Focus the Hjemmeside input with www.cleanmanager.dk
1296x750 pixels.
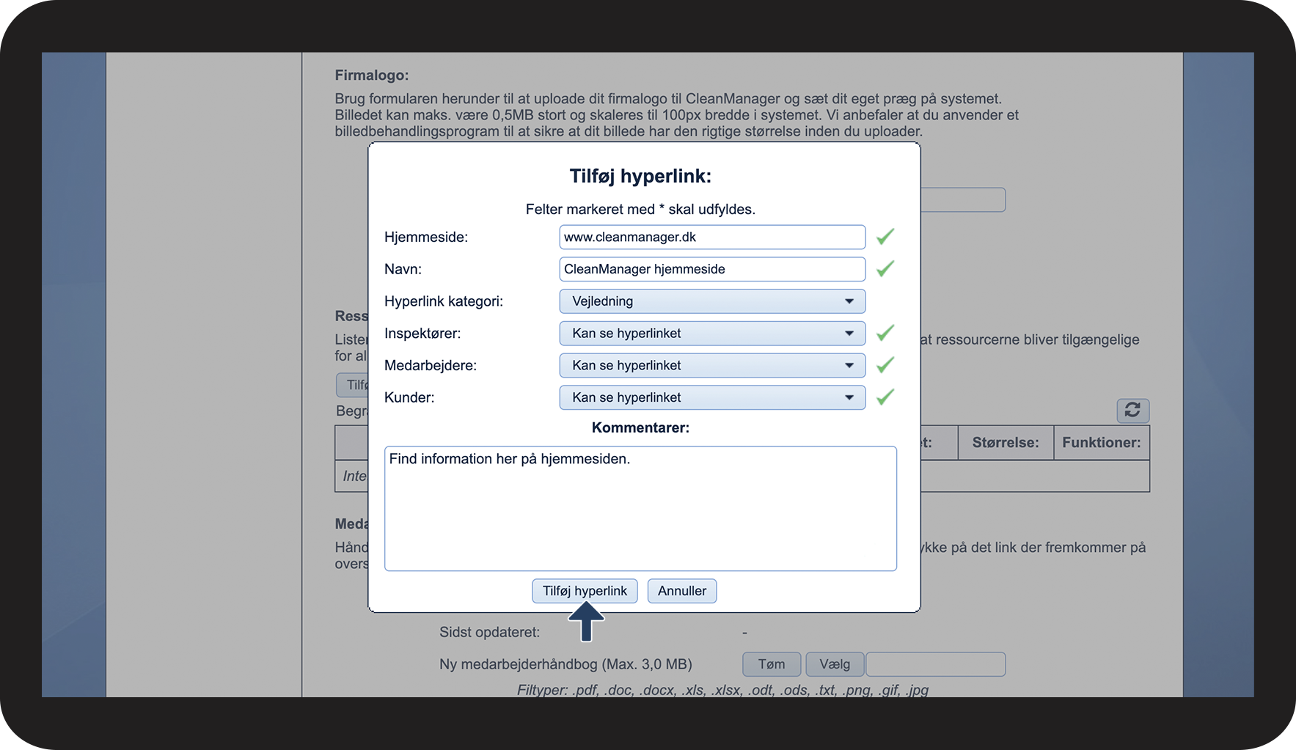(x=712, y=237)
